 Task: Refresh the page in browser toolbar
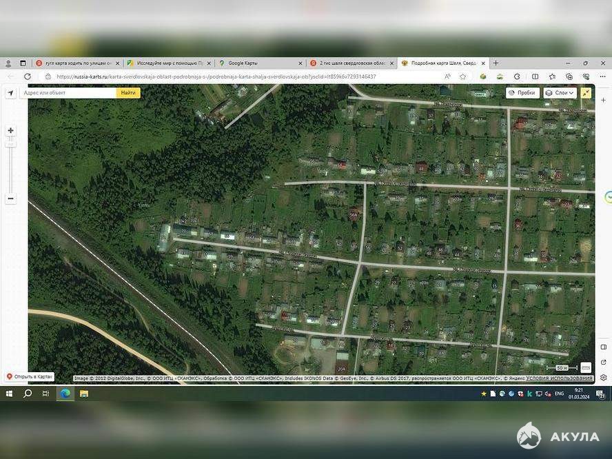tap(28, 76)
